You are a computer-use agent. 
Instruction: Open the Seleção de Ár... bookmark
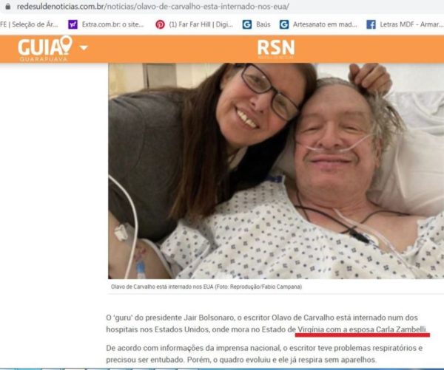point(29,24)
